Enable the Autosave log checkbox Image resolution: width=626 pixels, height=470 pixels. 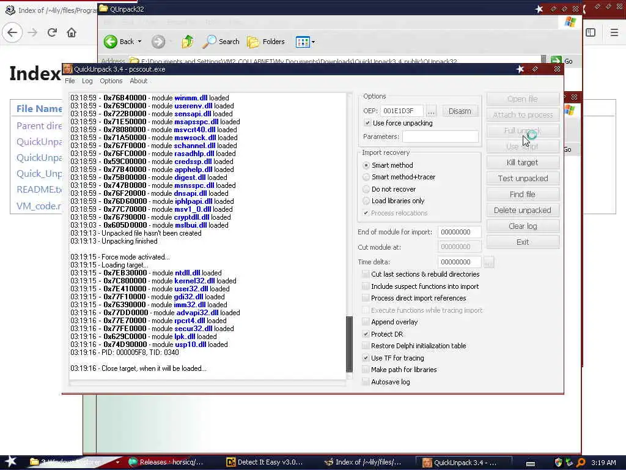[x=366, y=382]
